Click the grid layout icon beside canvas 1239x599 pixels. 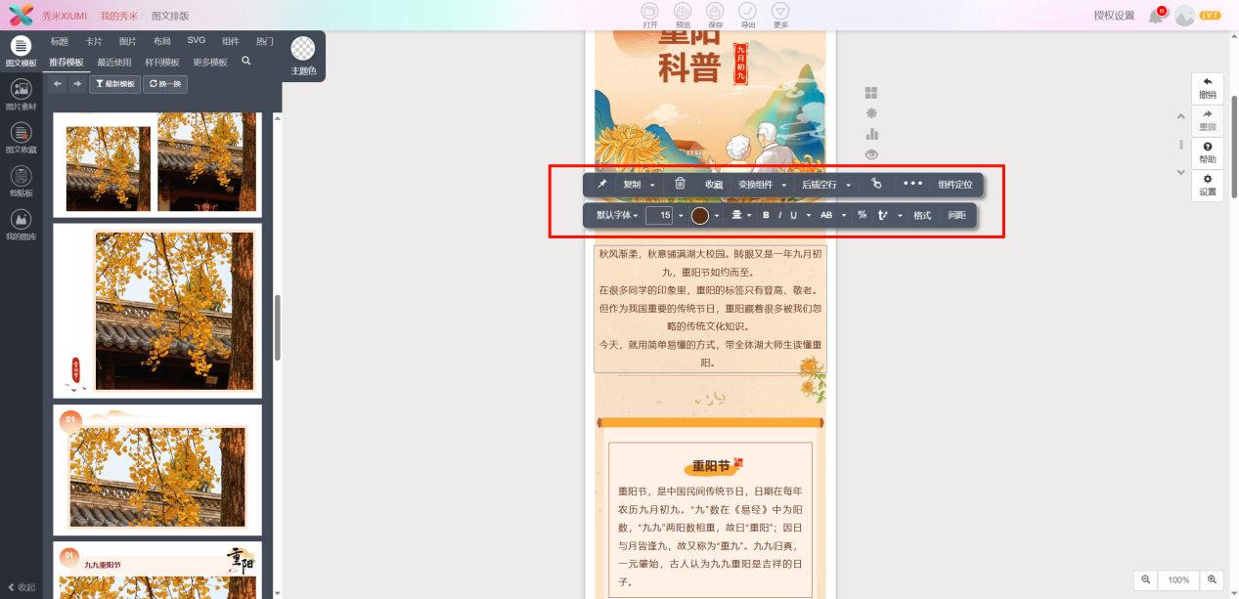click(871, 93)
